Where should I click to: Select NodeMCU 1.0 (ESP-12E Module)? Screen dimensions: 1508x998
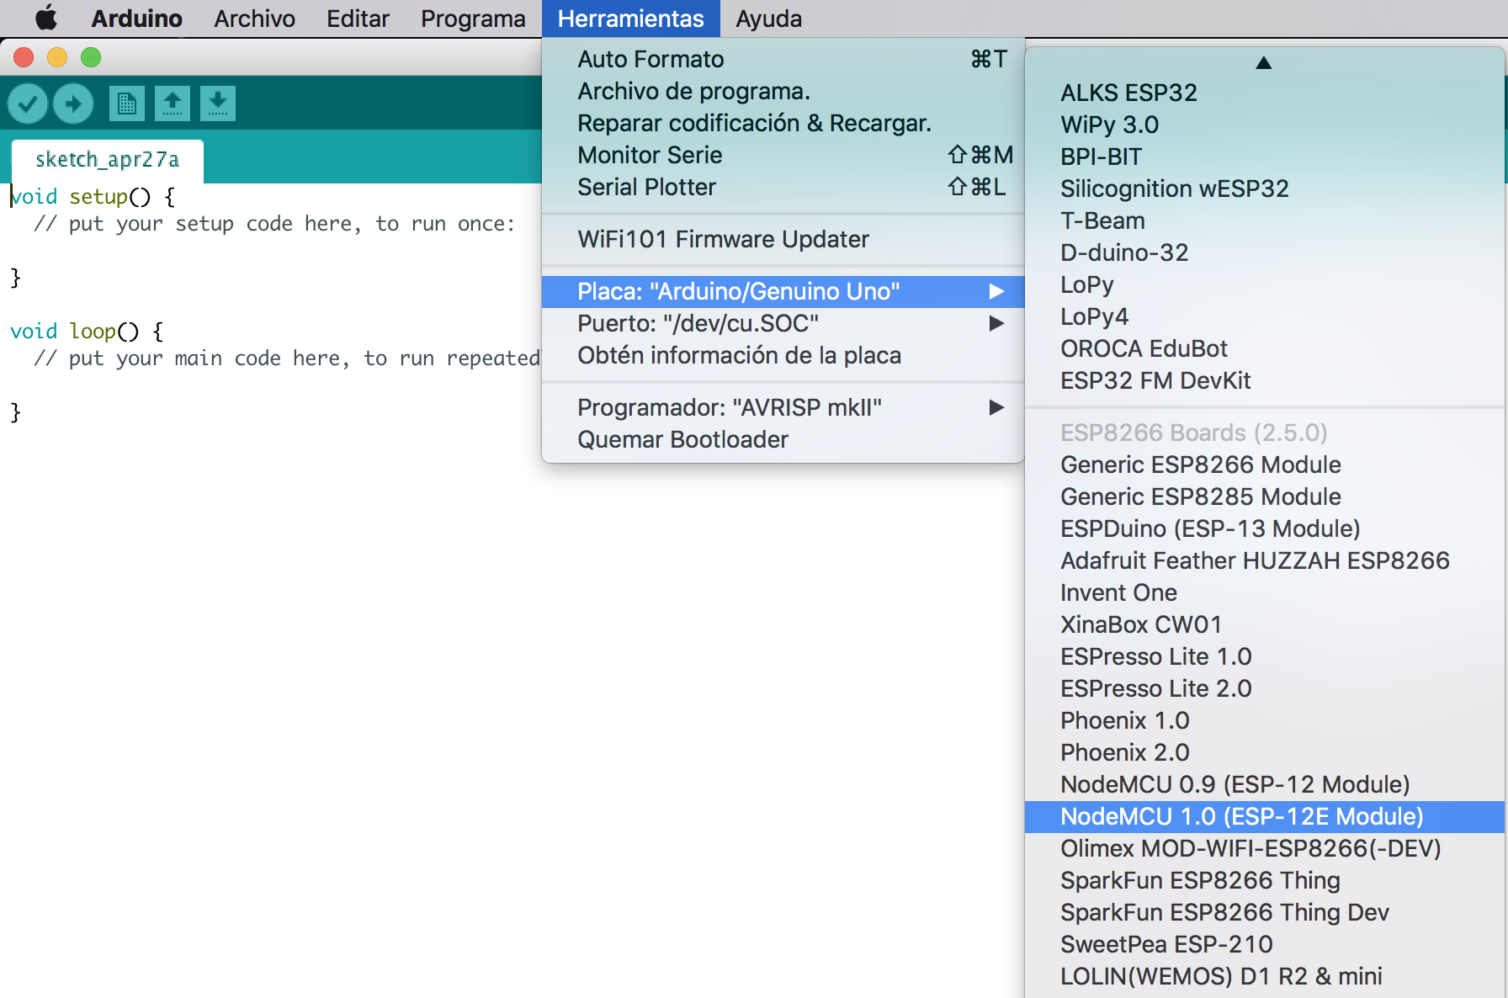pyautogui.click(x=1265, y=816)
